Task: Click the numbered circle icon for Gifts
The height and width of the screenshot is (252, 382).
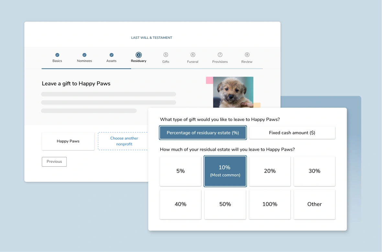Action: coord(165,55)
